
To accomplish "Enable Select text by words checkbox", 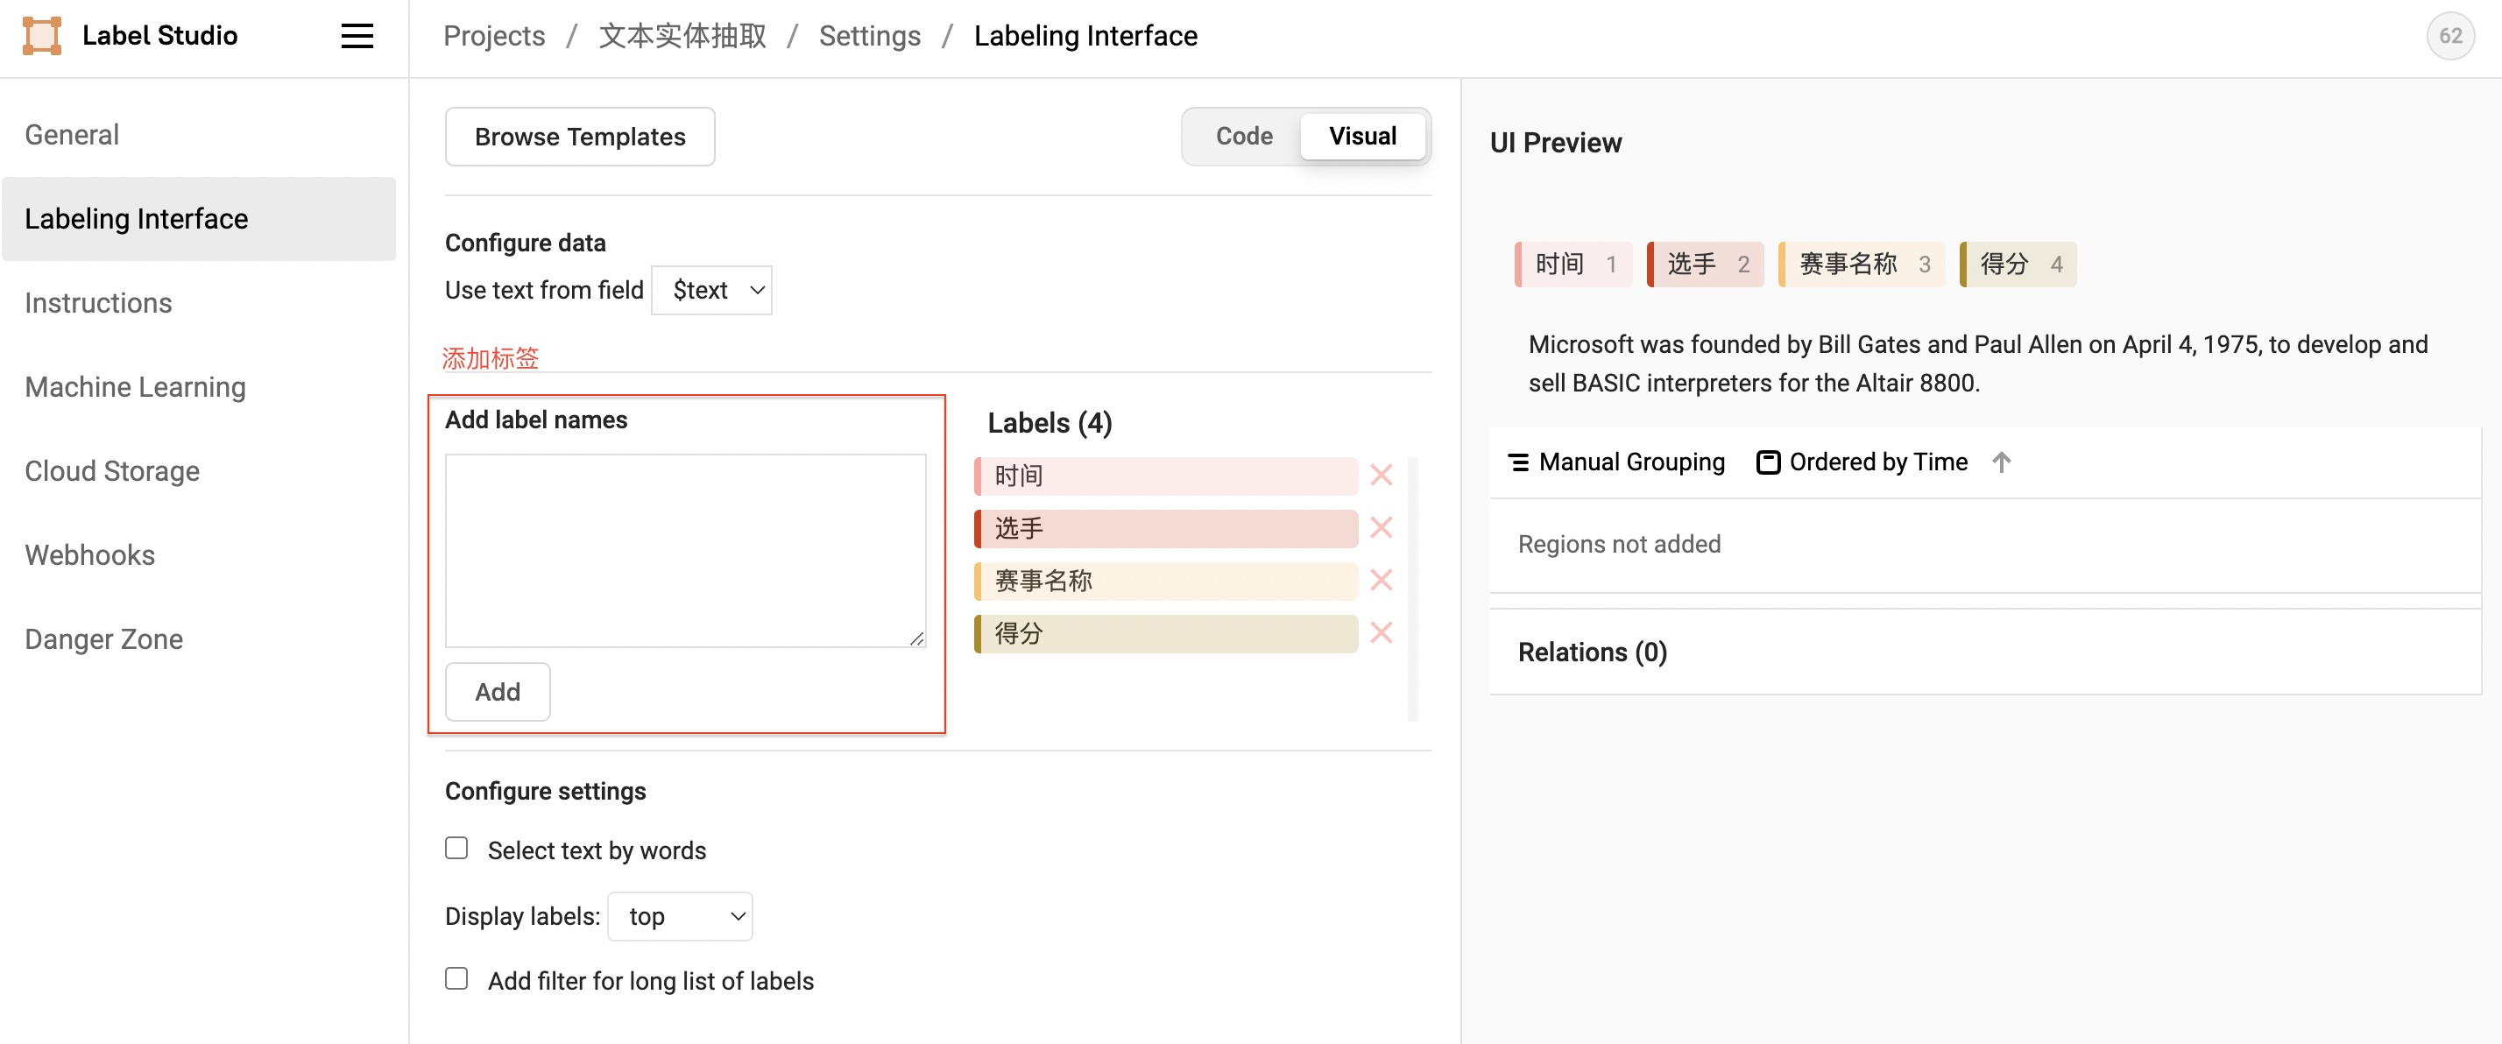I will pyautogui.click(x=456, y=849).
